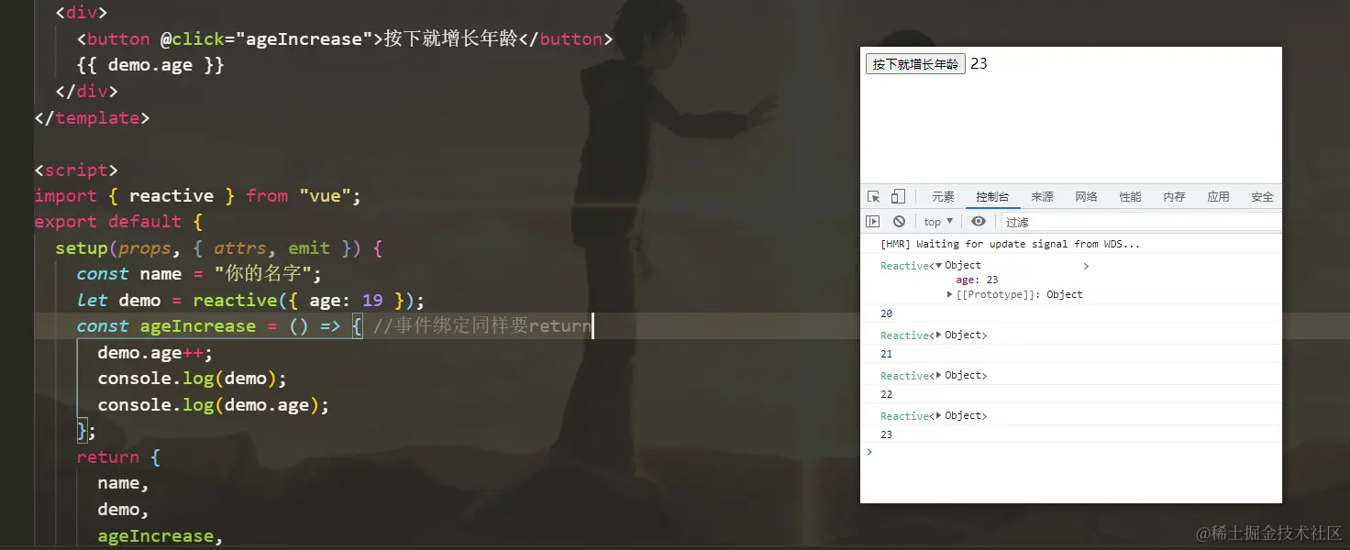Toggle the device toolbar emulation icon

897,196
